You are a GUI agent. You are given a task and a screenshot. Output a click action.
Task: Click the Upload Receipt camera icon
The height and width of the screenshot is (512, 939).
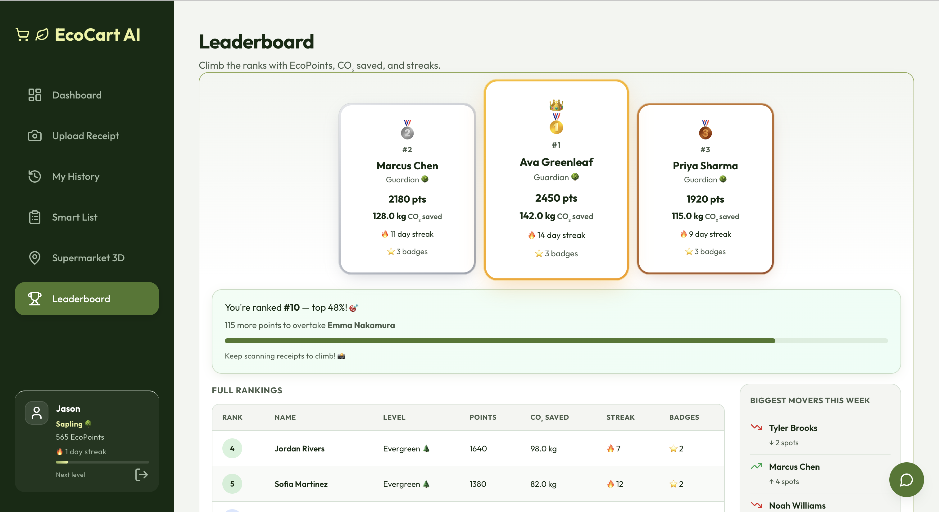click(35, 136)
